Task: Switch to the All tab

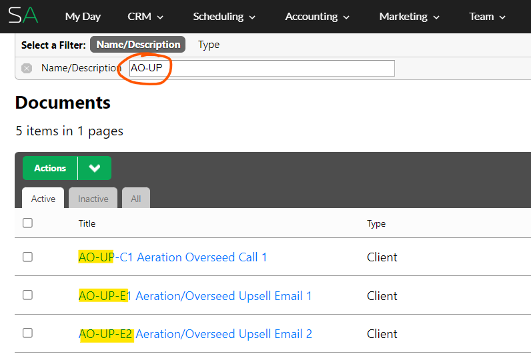Action: pyautogui.click(x=136, y=198)
